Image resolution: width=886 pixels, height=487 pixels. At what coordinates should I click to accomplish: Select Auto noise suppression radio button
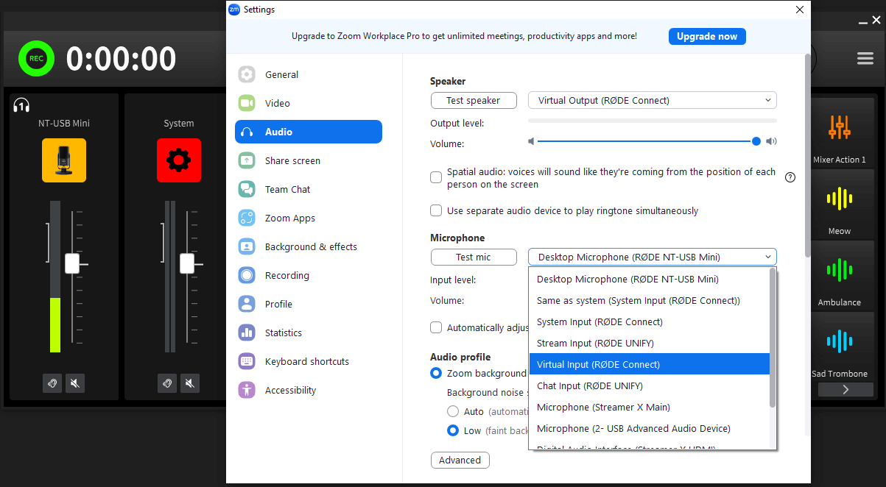point(454,411)
